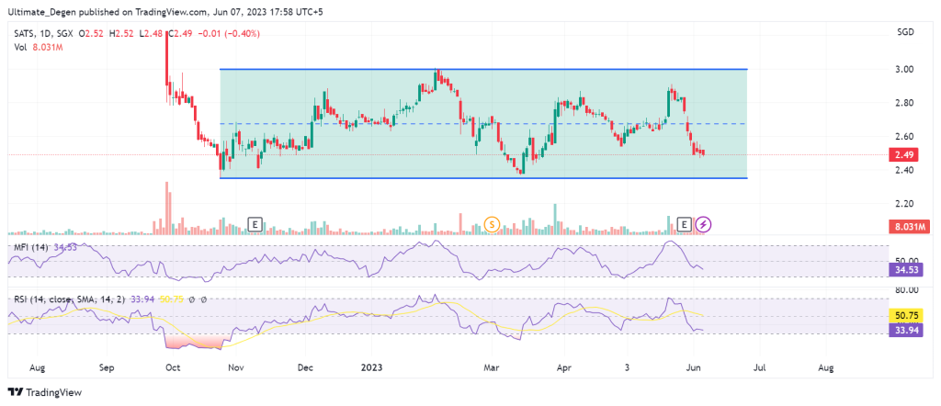The height and width of the screenshot is (406, 941).
Task: Click the Vol 8.031M indicator label
Action: click(37, 47)
